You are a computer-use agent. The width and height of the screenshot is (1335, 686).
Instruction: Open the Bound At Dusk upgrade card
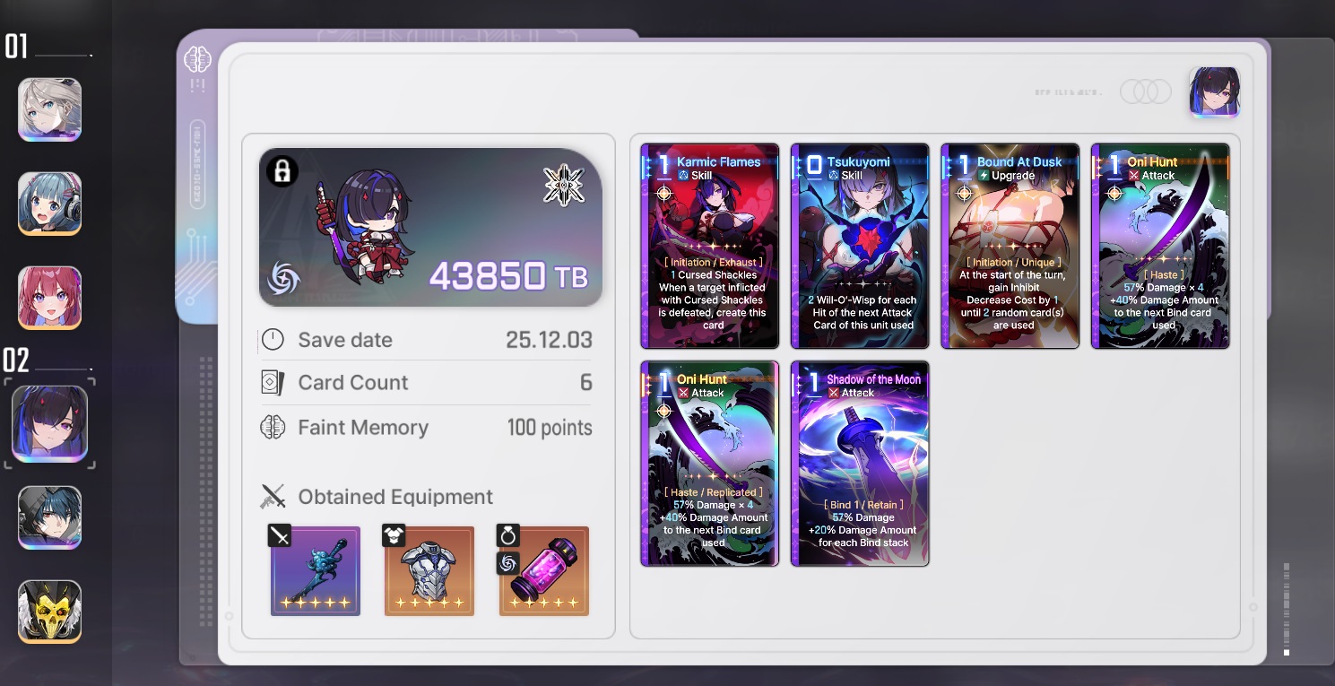point(1010,246)
